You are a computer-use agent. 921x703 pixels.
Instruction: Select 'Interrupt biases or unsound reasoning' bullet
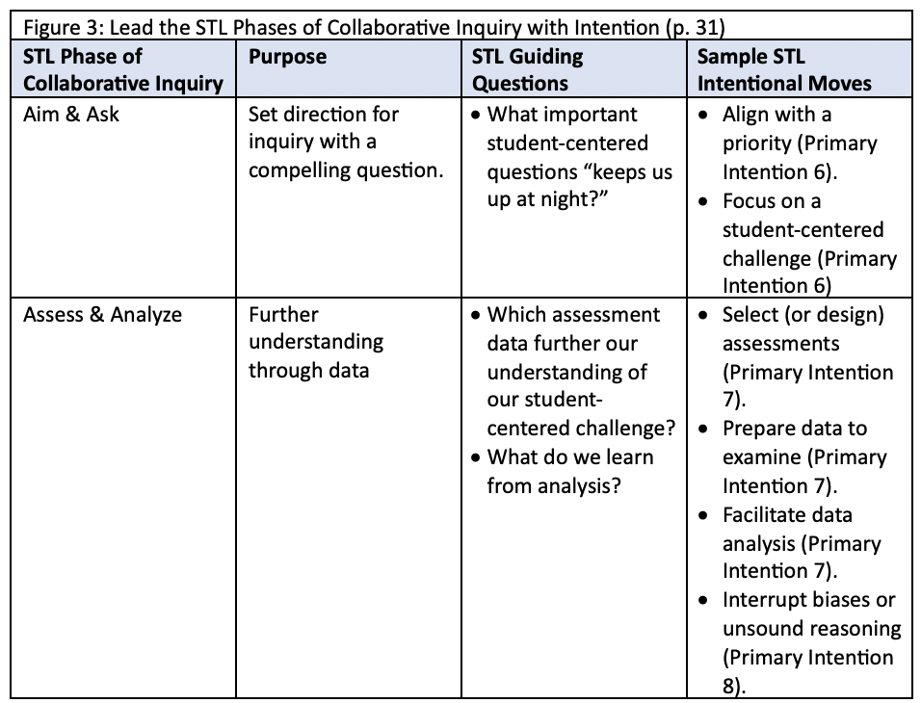[800, 642]
